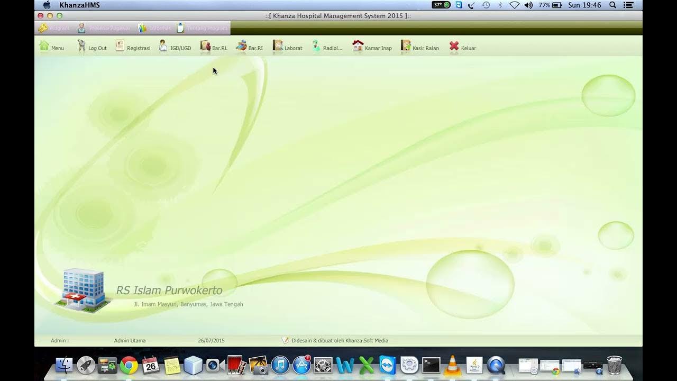Open the green X spreadsheet app in Dock

click(x=366, y=365)
